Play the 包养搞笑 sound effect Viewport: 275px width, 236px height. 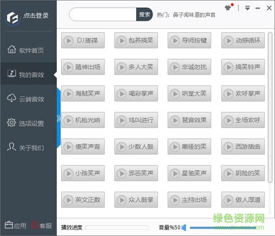click(x=136, y=40)
